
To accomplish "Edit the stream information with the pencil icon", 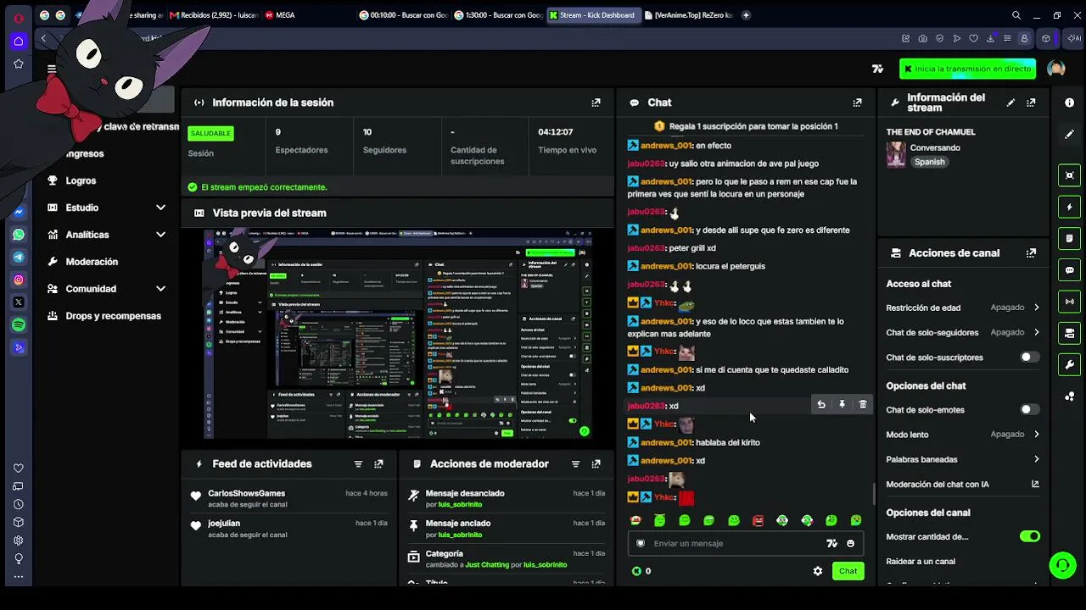I will [1010, 103].
